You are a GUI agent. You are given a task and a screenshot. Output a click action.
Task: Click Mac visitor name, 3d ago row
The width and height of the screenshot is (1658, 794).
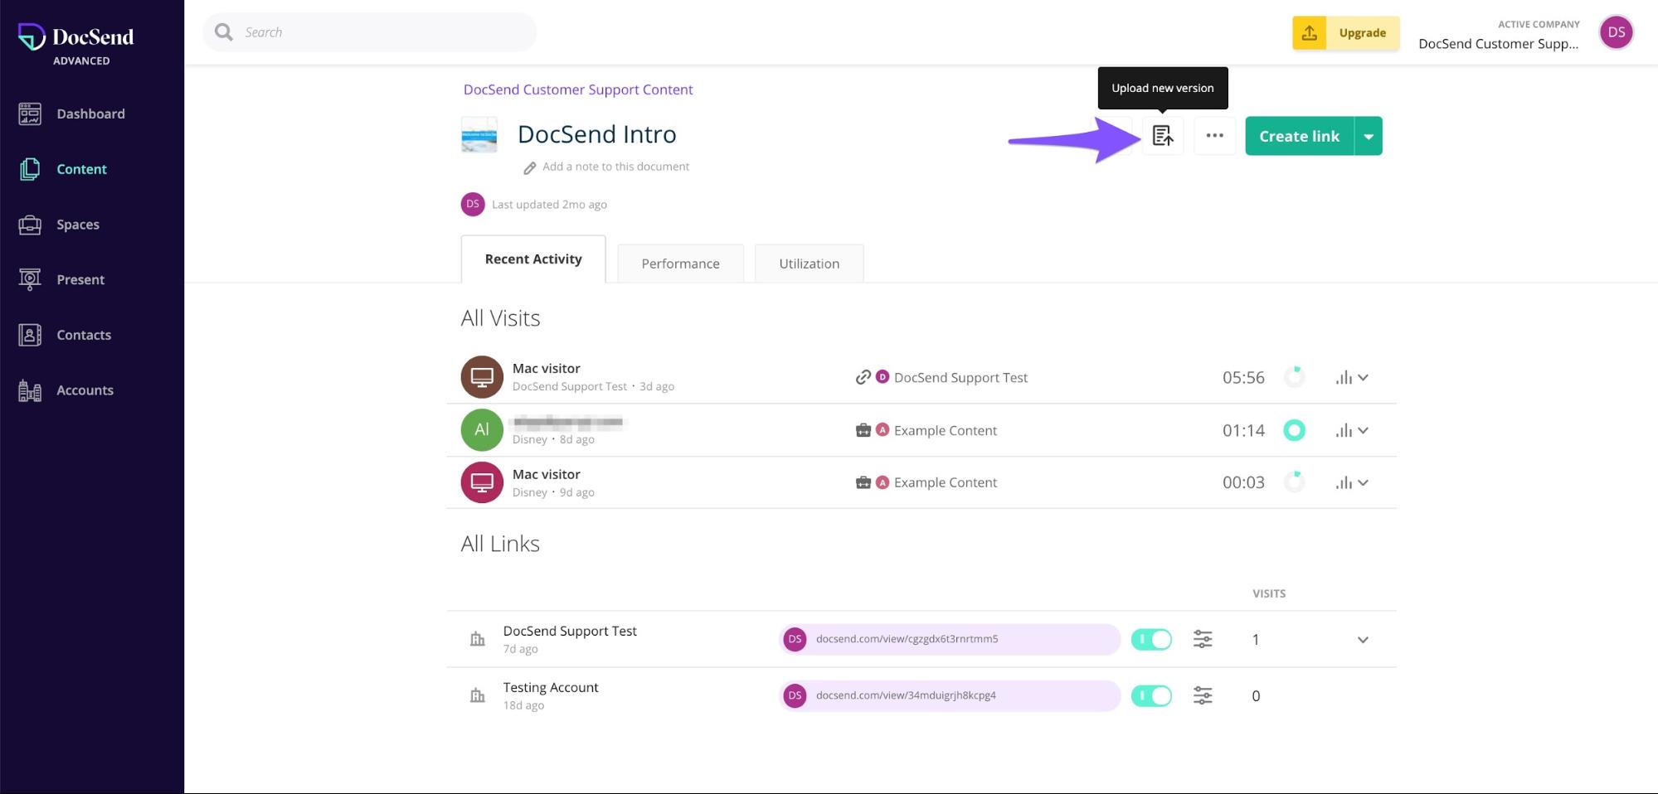546,368
